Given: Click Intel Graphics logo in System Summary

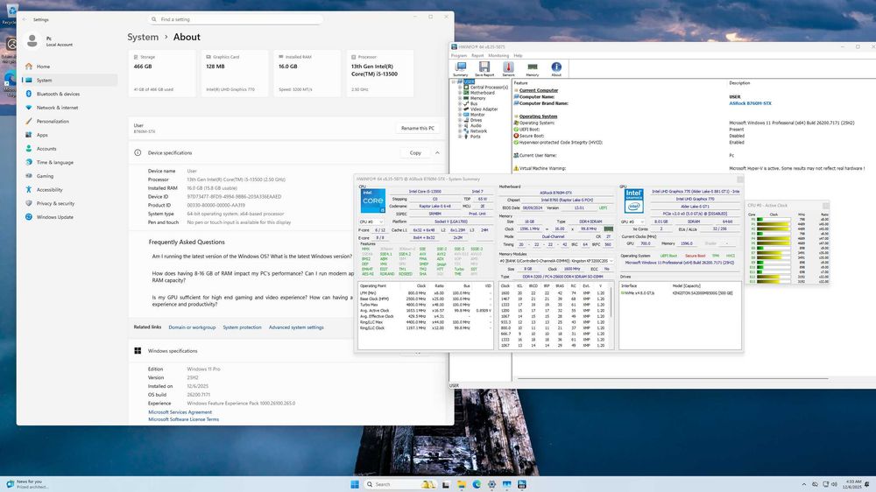Looking at the screenshot, I should tap(633, 200).
